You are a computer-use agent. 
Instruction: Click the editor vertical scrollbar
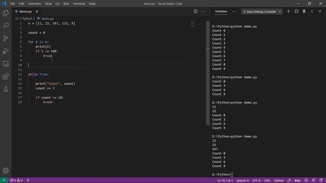[x=208, y=73]
